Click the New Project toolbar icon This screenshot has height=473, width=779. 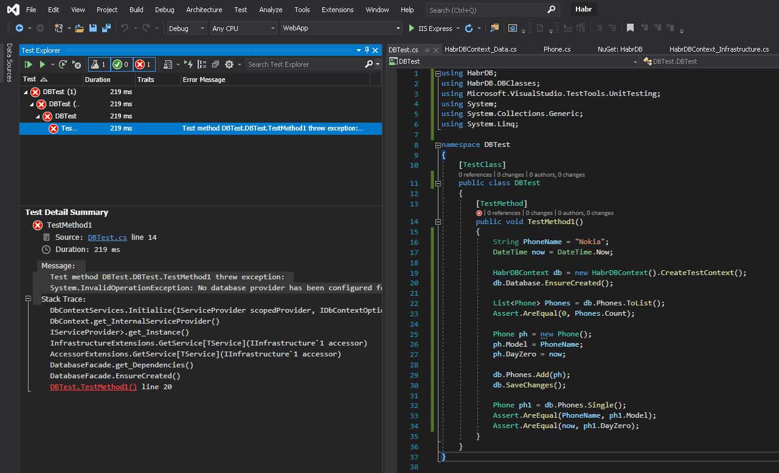(58, 28)
